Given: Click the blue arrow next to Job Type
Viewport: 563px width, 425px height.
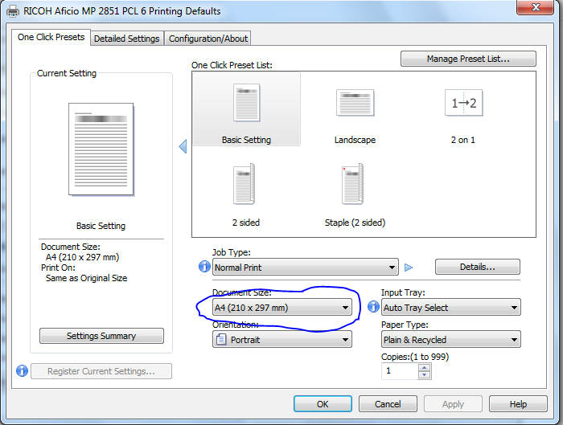Looking at the screenshot, I should pos(409,268).
